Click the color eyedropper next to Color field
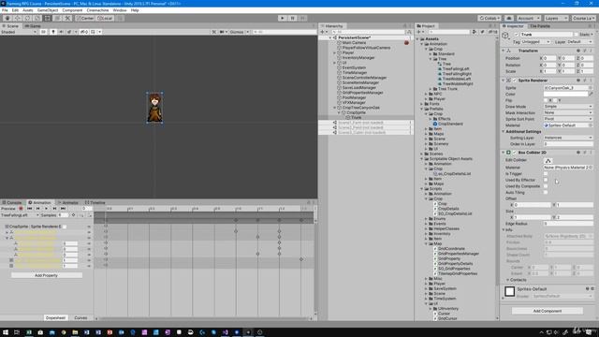This screenshot has height=337, width=599. 591,94
